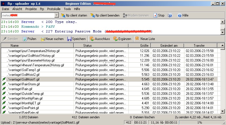Image resolution: width=226 pixels, height=125 pixels.
Task: Click the elapsed time 00:11:21 field
Action: click(x=141, y=122)
